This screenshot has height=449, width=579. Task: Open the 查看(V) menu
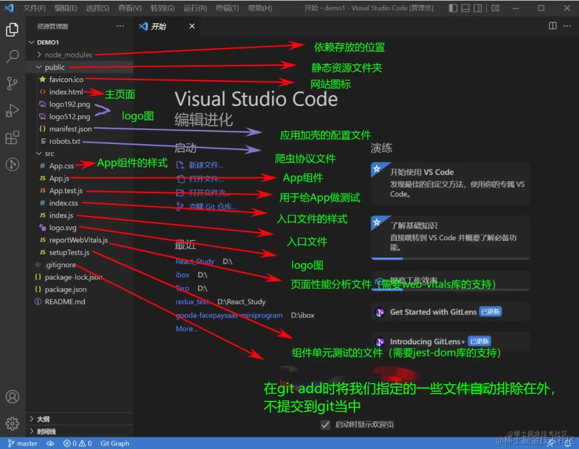coord(130,8)
